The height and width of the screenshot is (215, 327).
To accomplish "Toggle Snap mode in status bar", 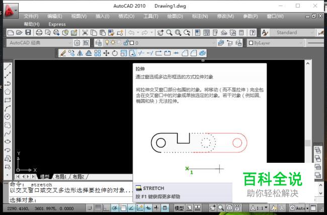I will click(x=90, y=207).
